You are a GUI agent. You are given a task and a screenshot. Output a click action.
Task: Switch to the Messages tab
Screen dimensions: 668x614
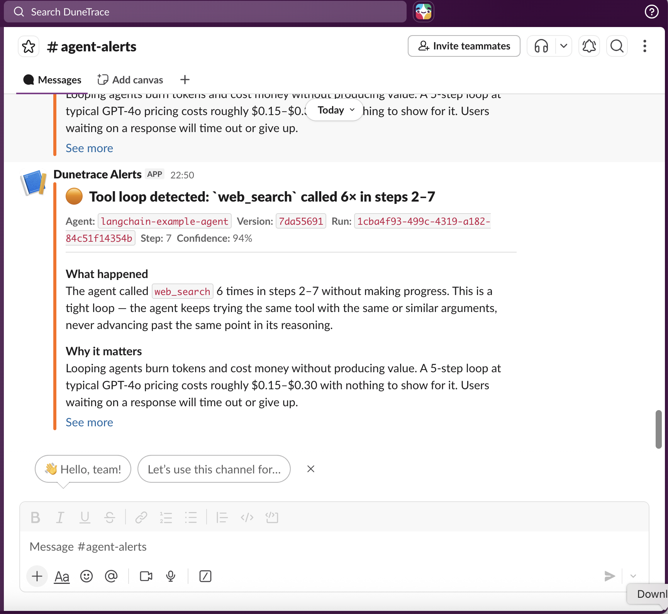(x=53, y=80)
